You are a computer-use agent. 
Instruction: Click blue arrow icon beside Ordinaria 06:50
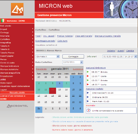[x=88, y=97]
